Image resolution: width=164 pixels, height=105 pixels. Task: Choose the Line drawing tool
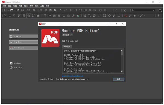pyautogui.click(x=100, y=16)
